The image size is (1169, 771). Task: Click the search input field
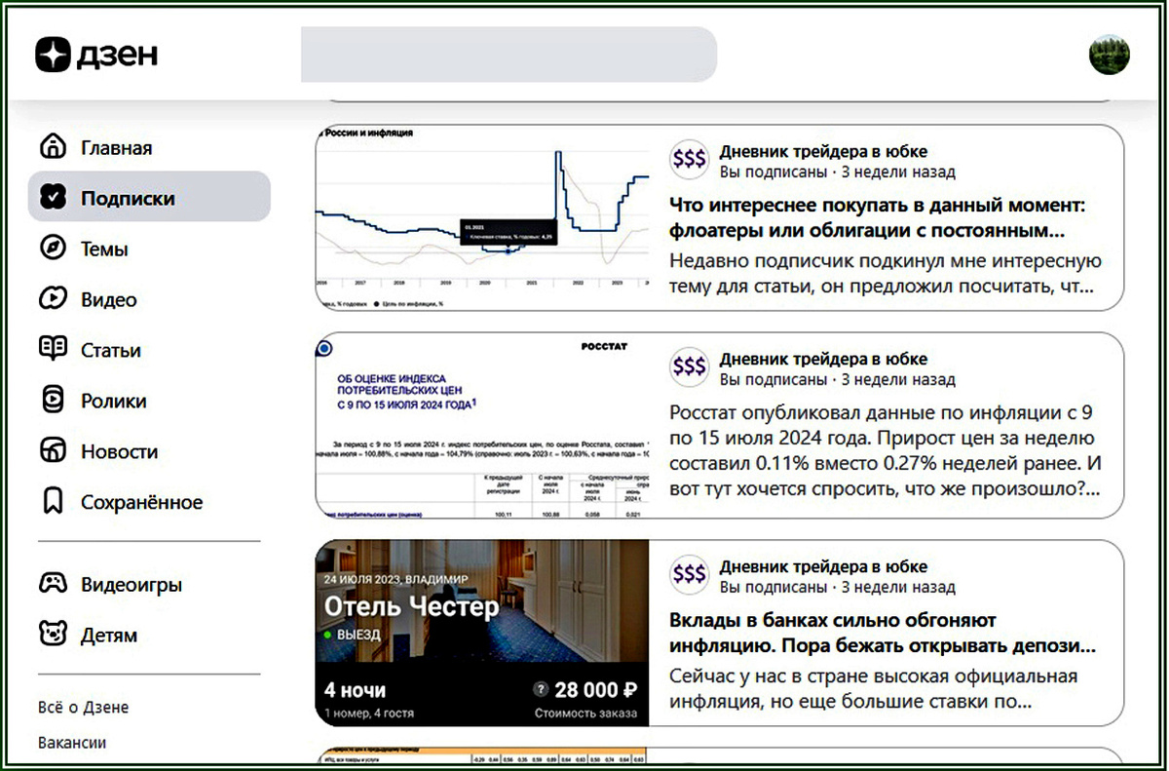tap(509, 55)
